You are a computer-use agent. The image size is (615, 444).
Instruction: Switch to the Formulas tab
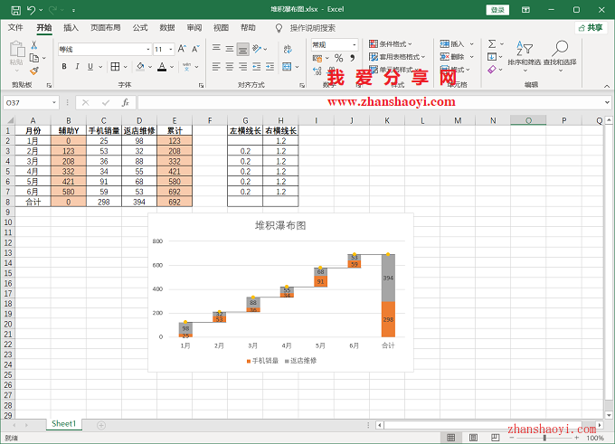coord(140,28)
